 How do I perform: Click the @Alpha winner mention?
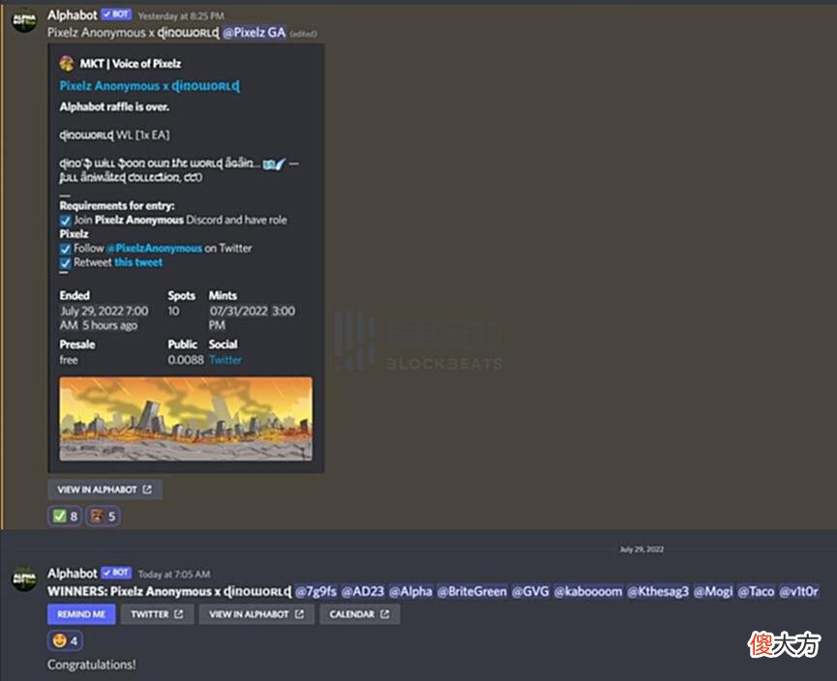(x=410, y=591)
